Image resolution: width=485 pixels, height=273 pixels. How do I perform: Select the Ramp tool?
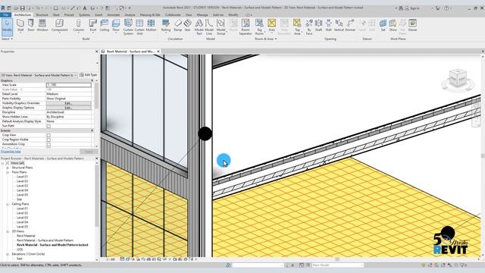pos(178,26)
